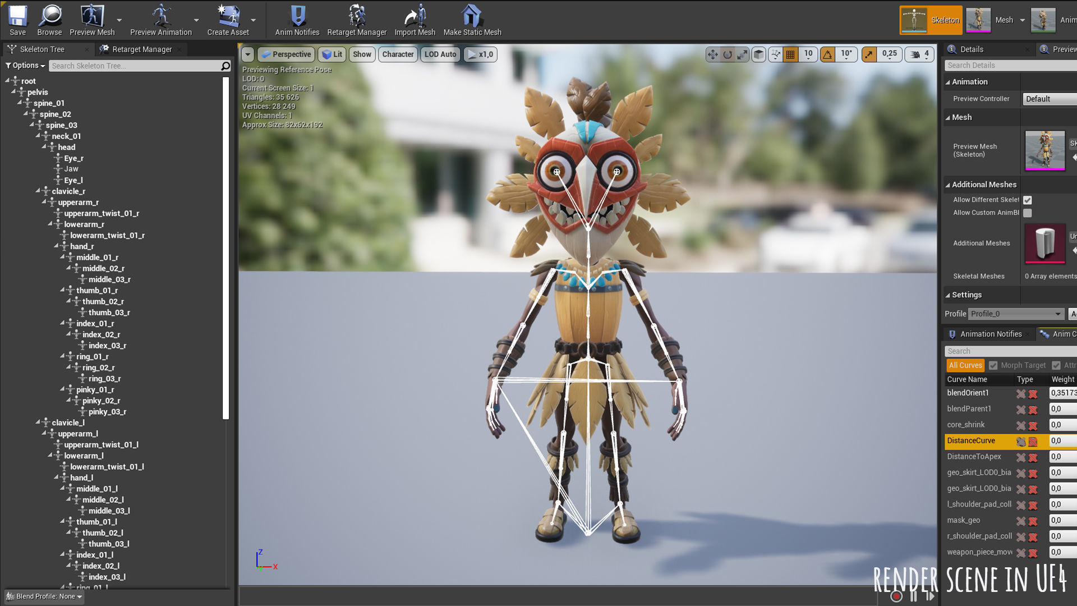Screen dimensions: 1077x606
Task: Toggle Lit view mode button
Action: coord(332,54)
